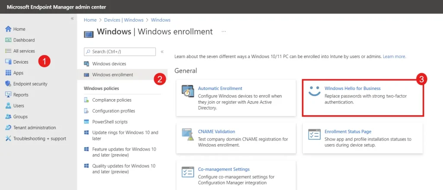Click the Windows Hello smiley face icon

pyautogui.click(x=314, y=91)
